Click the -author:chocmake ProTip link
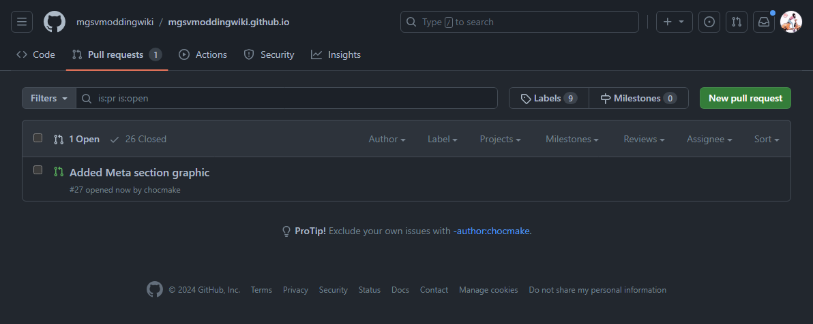Viewport: 813px width, 324px height. pyautogui.click(x=492, y=231)
